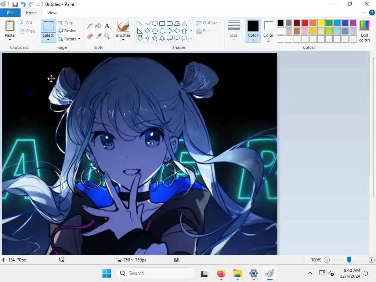Choose the Four-point star shape
The height and width of the screenshot is (282, 376).
148,38
